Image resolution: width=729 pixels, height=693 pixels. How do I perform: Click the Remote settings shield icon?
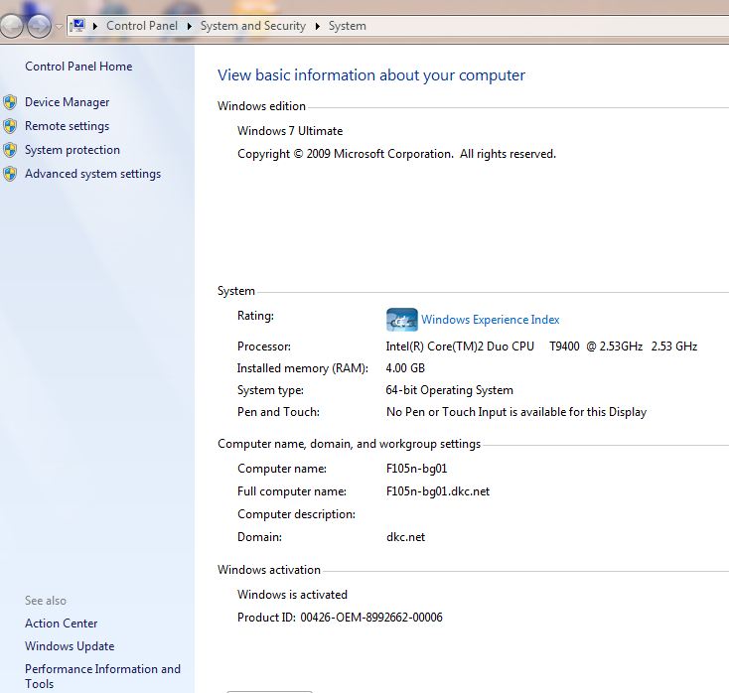(x=10, y=126)
